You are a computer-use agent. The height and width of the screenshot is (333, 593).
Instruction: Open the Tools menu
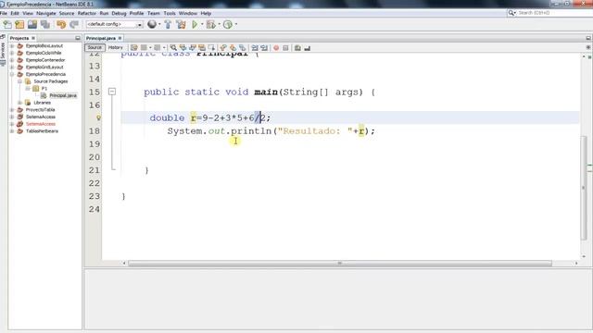coord(170,13)
